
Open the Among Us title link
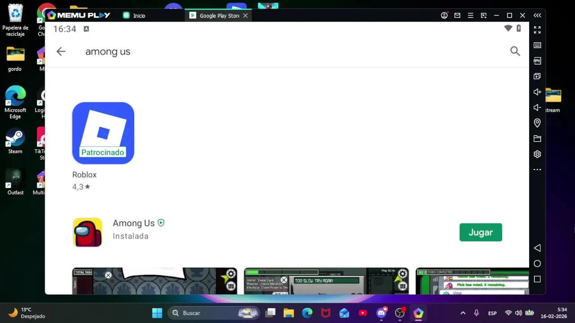pos(133,223)
